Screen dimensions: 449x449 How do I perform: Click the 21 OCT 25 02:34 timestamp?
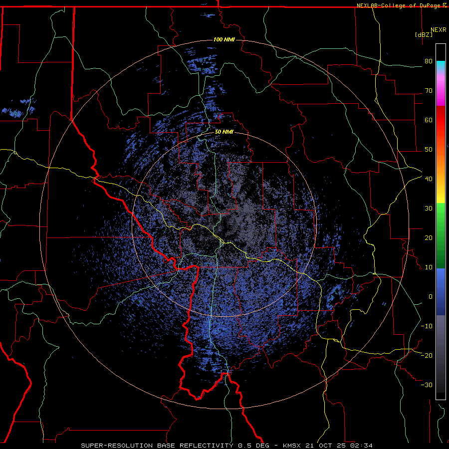[340, 446]
